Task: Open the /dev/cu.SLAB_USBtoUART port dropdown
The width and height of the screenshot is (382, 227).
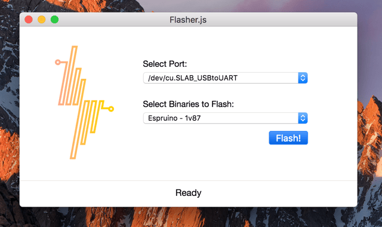Action: (225, 78)
